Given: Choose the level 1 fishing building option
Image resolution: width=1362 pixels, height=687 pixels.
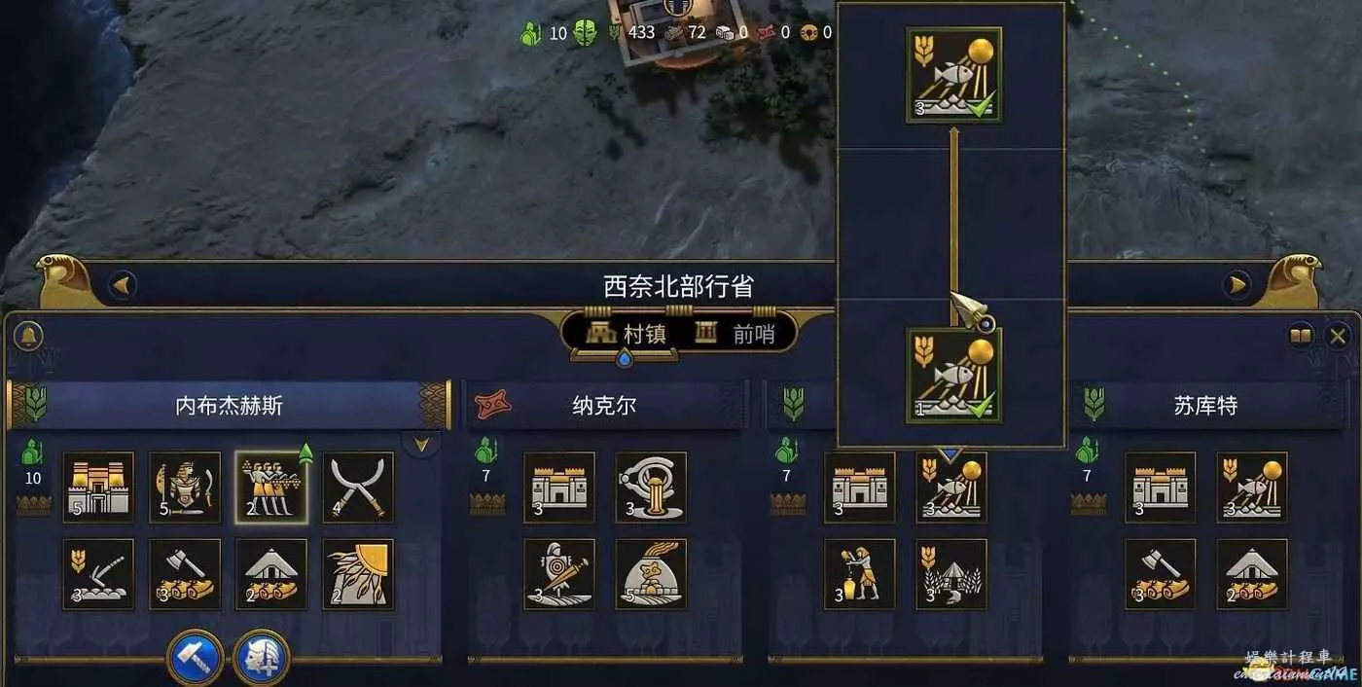Looking at the screenshot, I should click(953, 375).
